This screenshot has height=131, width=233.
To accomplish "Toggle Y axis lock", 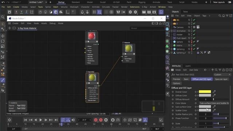I will [21, 12].
